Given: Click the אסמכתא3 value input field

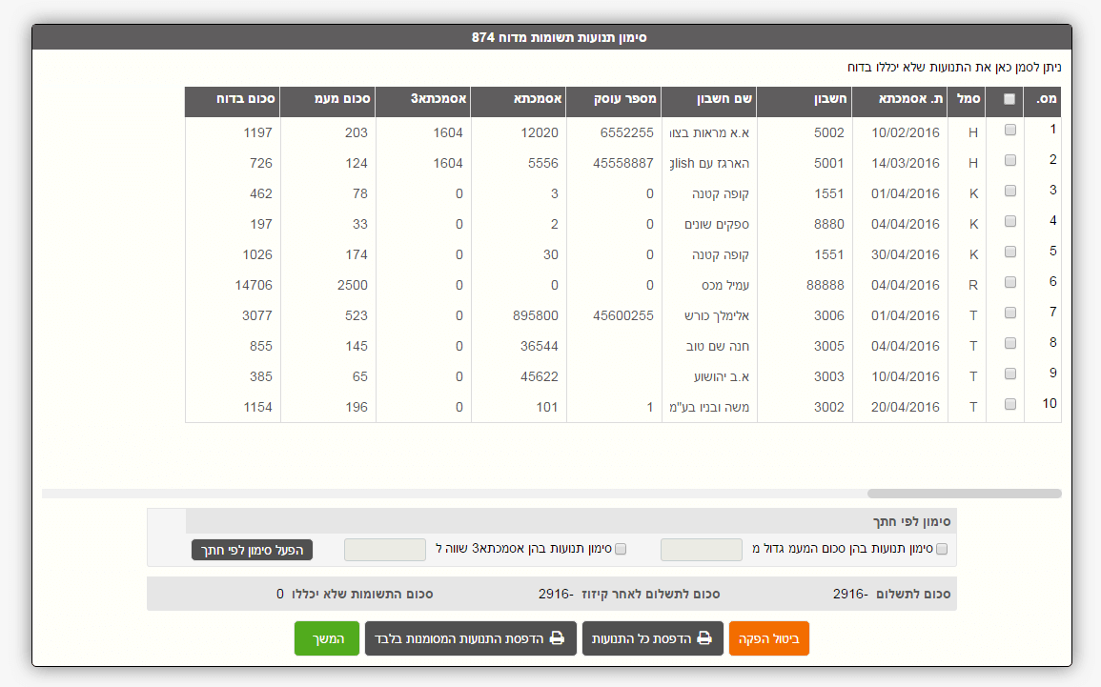Looking at the screenshot, I should [384, 550].
